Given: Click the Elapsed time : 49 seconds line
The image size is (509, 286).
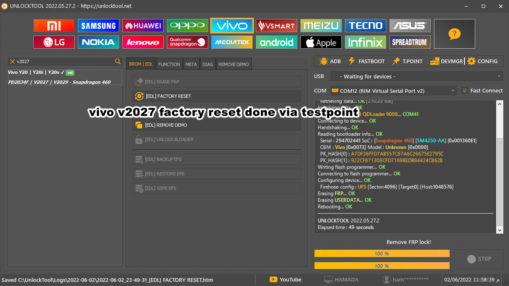Looking at the screenshot, I should [x=346, y=227].
